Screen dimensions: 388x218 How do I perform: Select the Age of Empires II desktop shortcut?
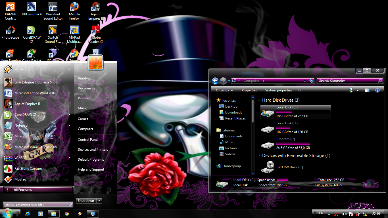click(x=95, y=11)
